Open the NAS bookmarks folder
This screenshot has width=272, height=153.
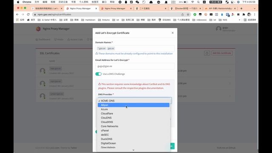[223, 20]
